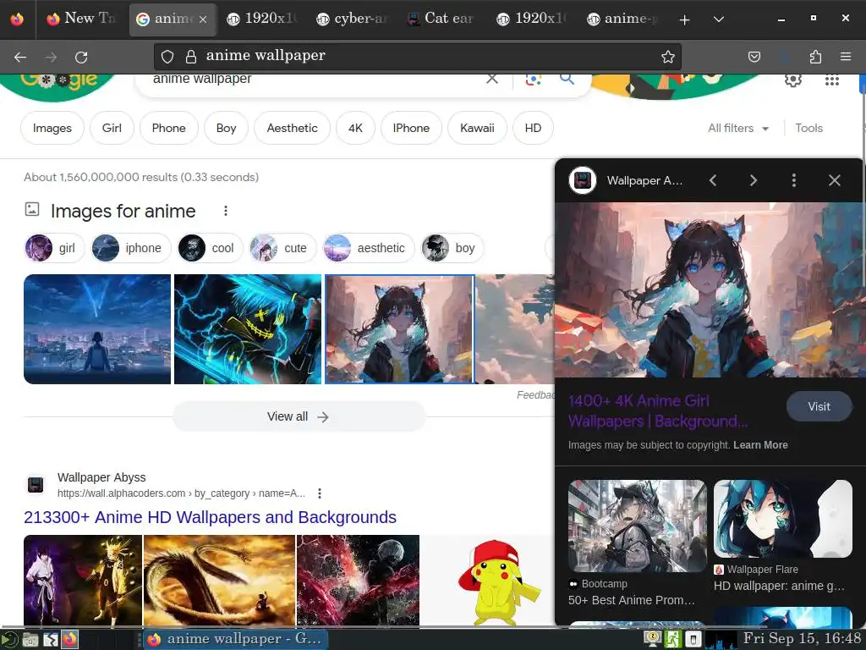This screenshot has height=650, width=866.
Task: Select the Phone filter chip
Action: click(168, 129)
